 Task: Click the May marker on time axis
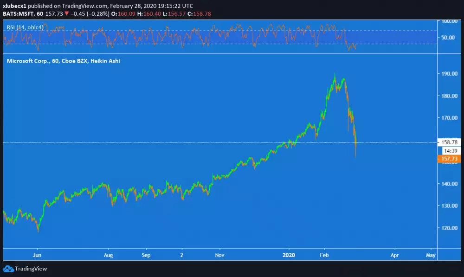(430, 255)
